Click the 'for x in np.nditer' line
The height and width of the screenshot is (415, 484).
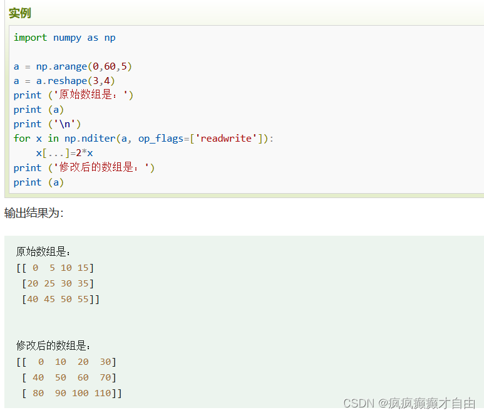(x=143, y=139)
